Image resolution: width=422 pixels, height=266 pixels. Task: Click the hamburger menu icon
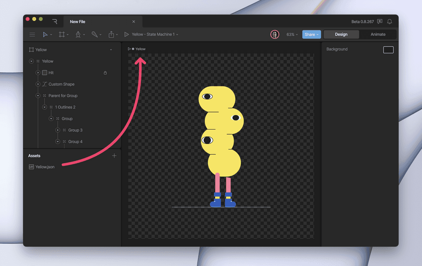point(32,35)
